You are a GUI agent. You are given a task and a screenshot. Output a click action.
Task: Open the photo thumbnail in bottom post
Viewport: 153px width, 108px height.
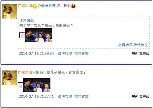coord(37,85)
